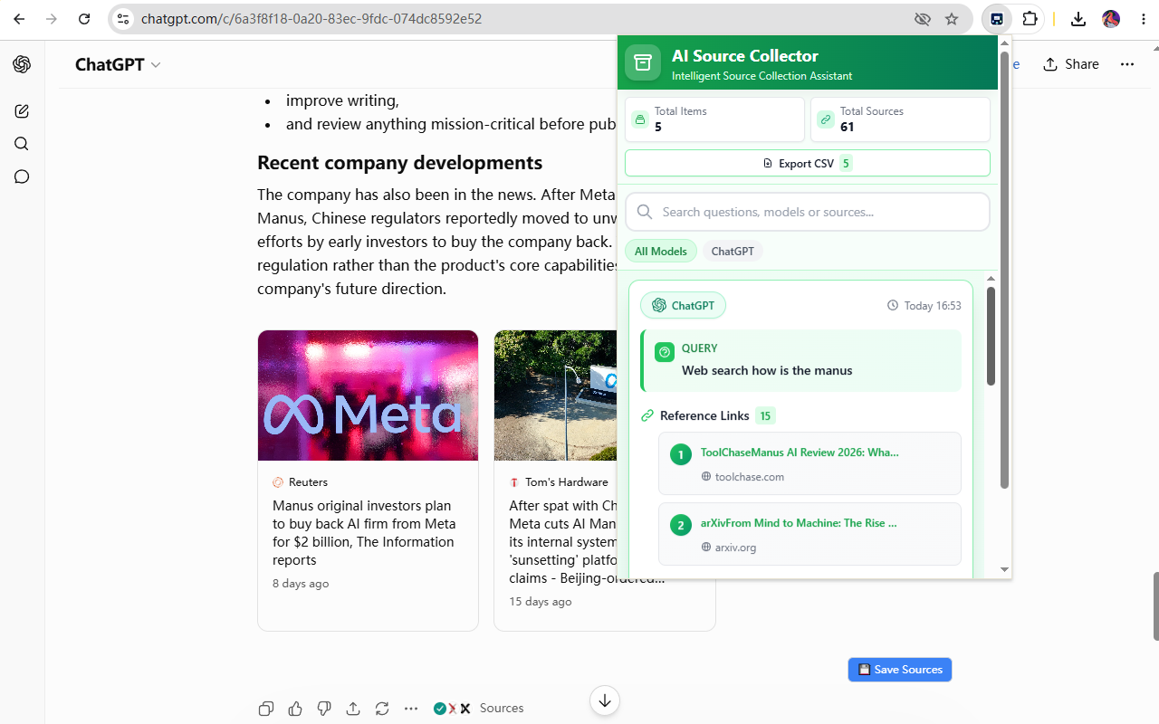Click the ChatGPT badge on the query card
Screen dimensions: 1159x724
click(x=683, y=305)
